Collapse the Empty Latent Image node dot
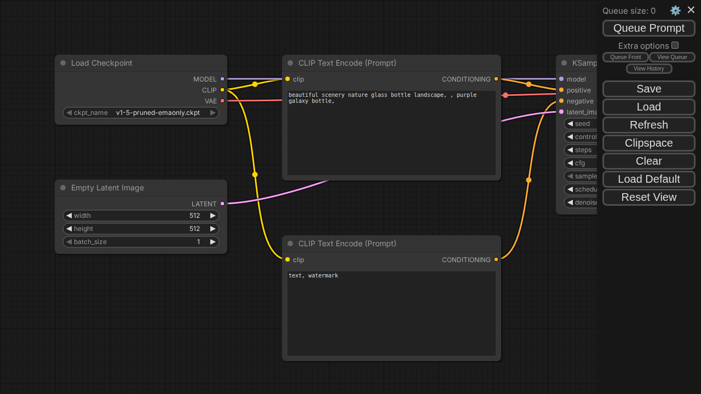701x394 pixels. click(63, 188)
